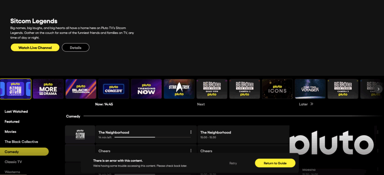Open options menu for Cheers
This screenshot has height=175, width=384.
click(191, 151)
